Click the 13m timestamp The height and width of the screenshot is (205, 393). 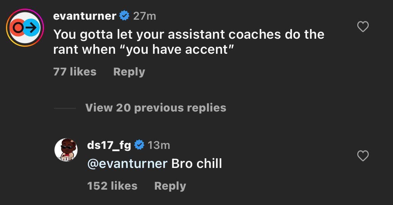point(159,145)
